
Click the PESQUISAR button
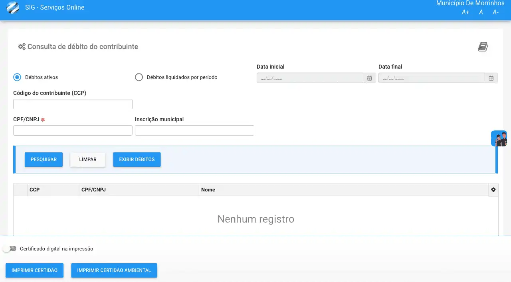tap(44, 160)
